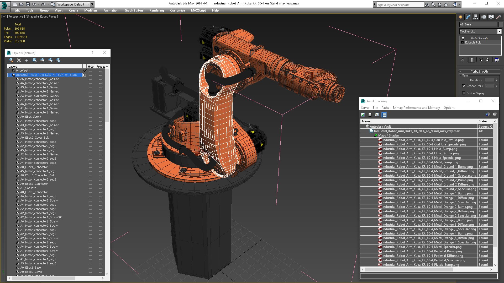This screenshot has width=504, height=283.
Task: Save the file with the floppy icon
Action: point(28,4)
